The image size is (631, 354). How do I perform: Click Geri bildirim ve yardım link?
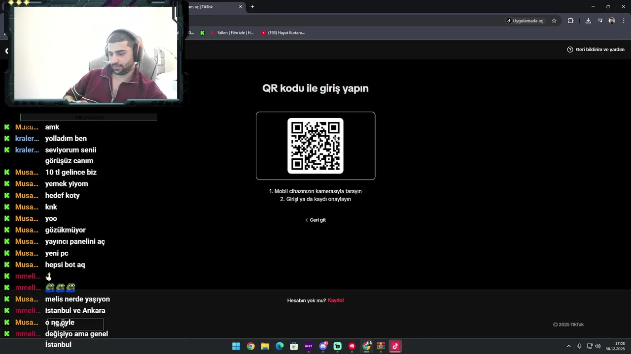pyautogui.click(x=596, y=50)
